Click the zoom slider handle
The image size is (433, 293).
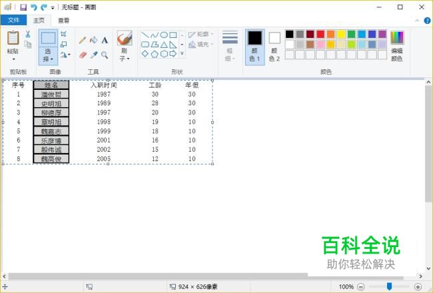tap(390, 286)
